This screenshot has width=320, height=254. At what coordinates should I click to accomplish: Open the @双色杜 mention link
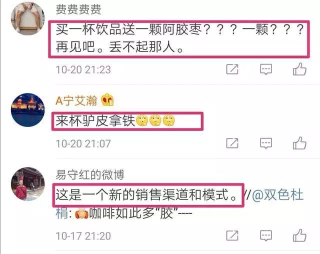278,195
